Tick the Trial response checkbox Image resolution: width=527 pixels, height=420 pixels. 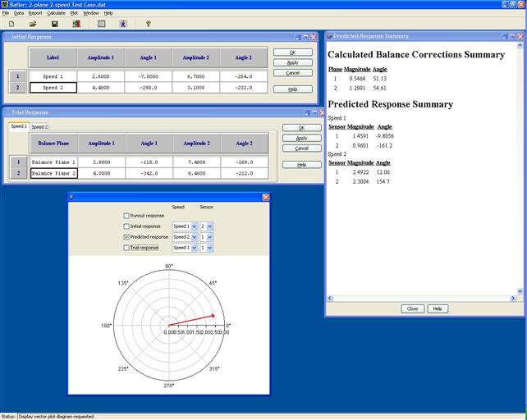coord(126,247)
